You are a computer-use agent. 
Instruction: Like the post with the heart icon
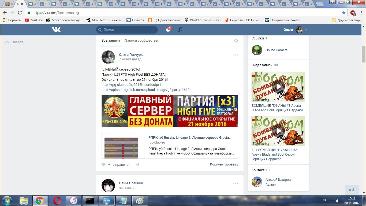(x=103, y=165)
